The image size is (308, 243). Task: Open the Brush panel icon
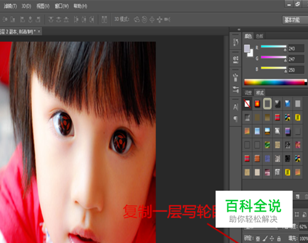[236, 78]
